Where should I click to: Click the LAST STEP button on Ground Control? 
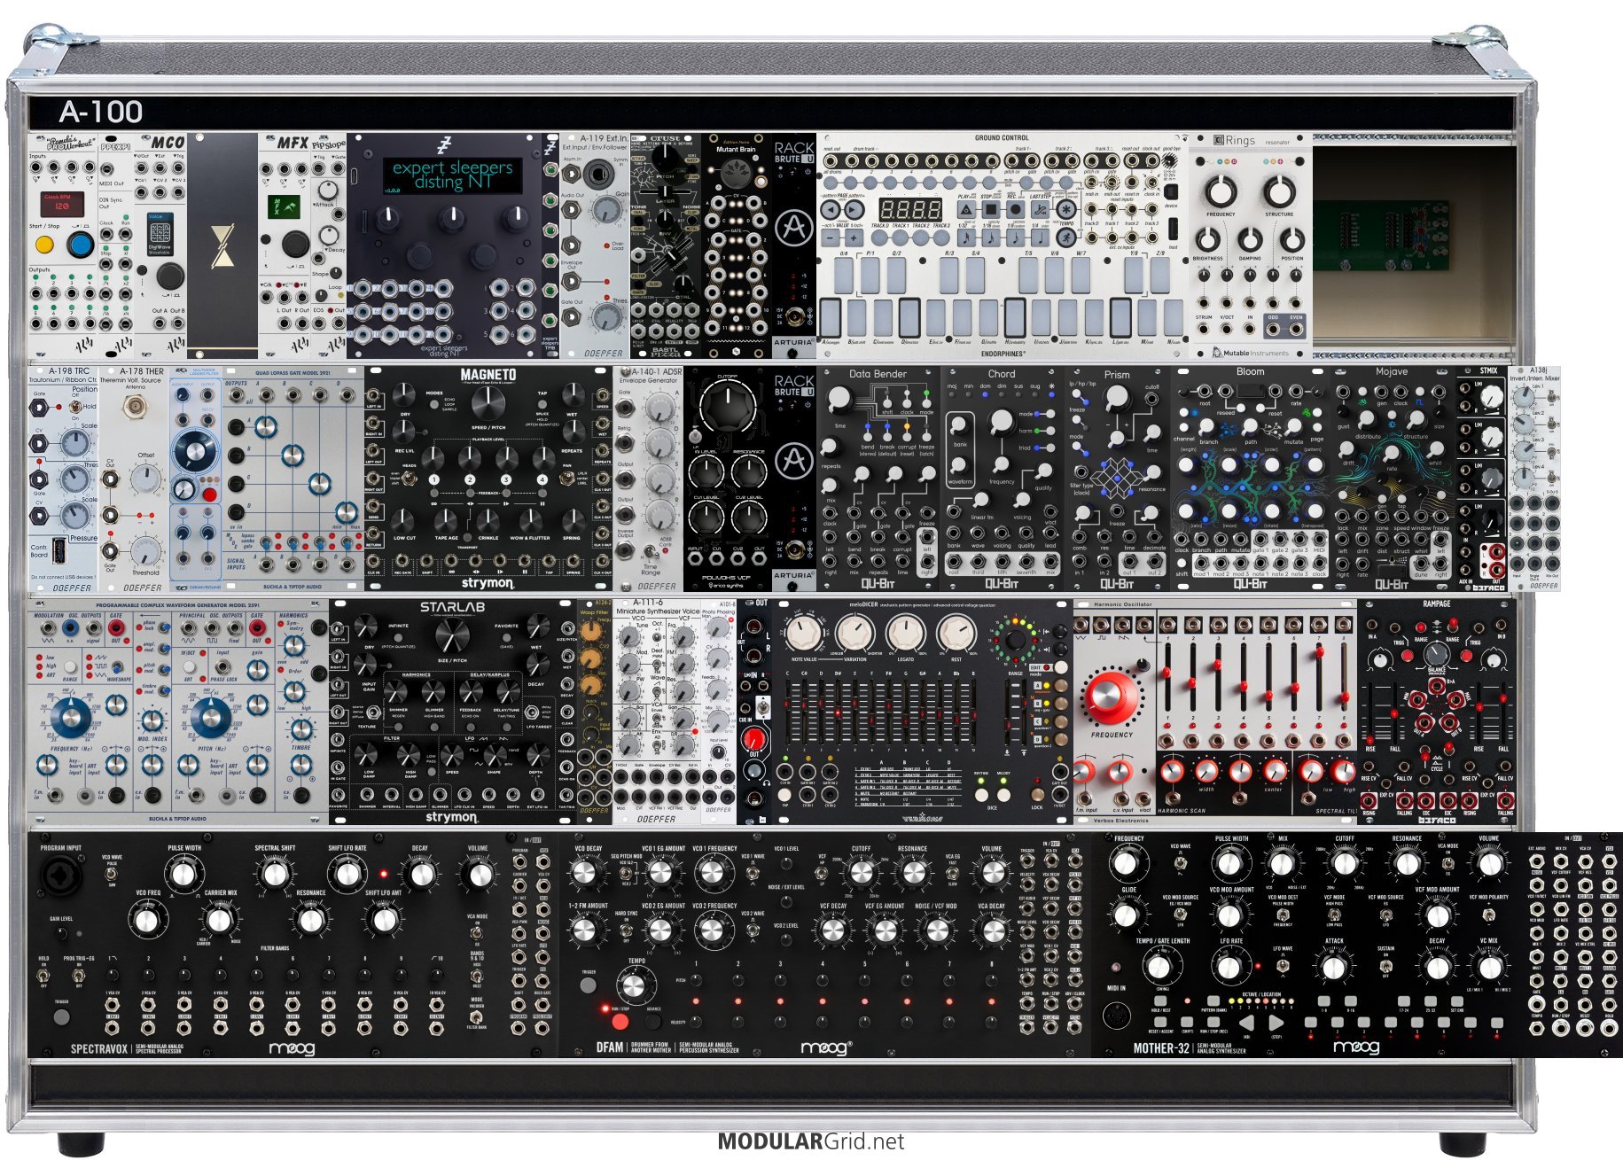[x=1041, y=210]
